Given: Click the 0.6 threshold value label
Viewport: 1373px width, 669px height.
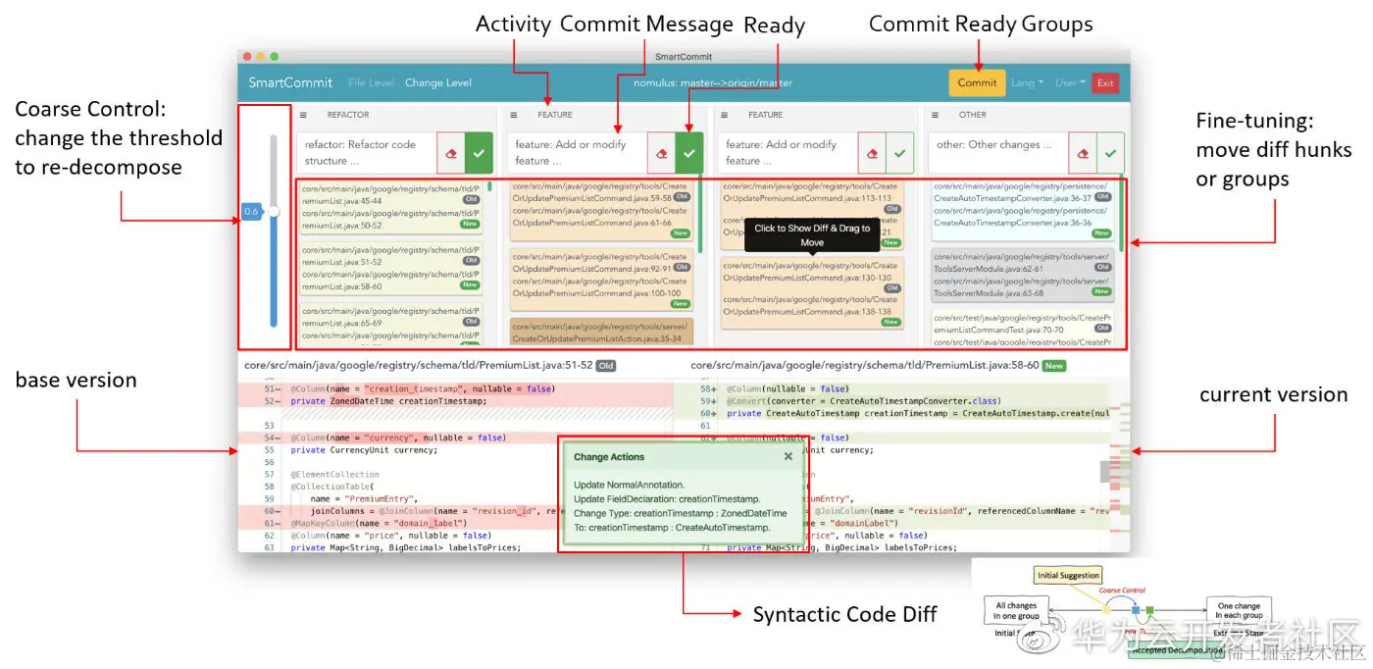Looking at the screenshot, I should pos(251,211).
